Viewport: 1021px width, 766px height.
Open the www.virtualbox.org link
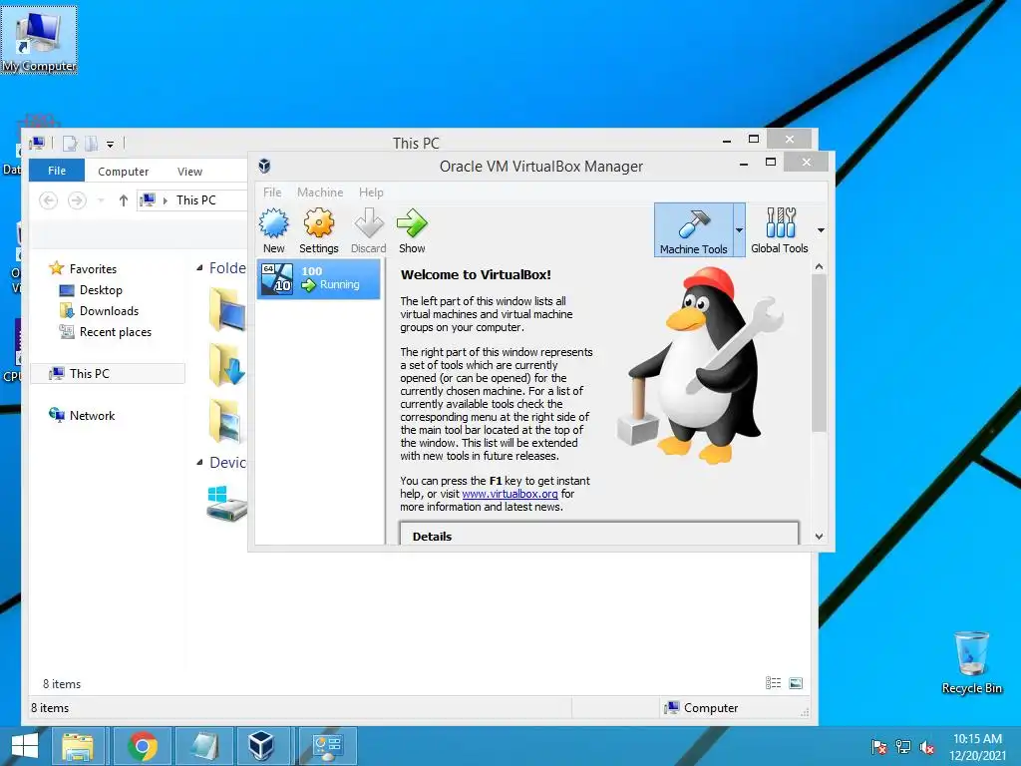(x=510, y=494)
